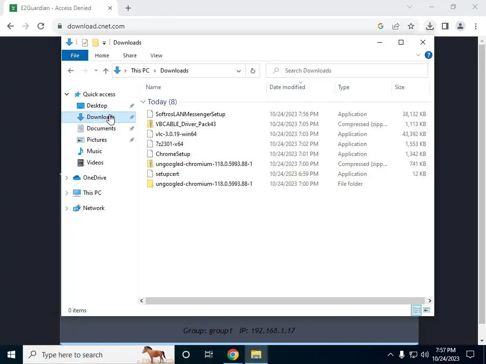Select the ChromeSetup file
The height and width of the screenshot is (364, 486).
pyautogui.click(x=173, y=154)
